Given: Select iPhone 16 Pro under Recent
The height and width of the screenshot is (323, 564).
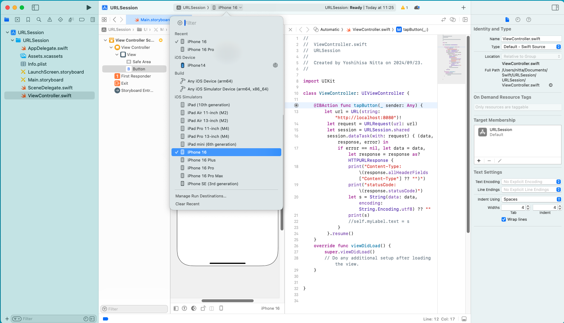Looking at the screenshot, I should [x=201, y=50].
